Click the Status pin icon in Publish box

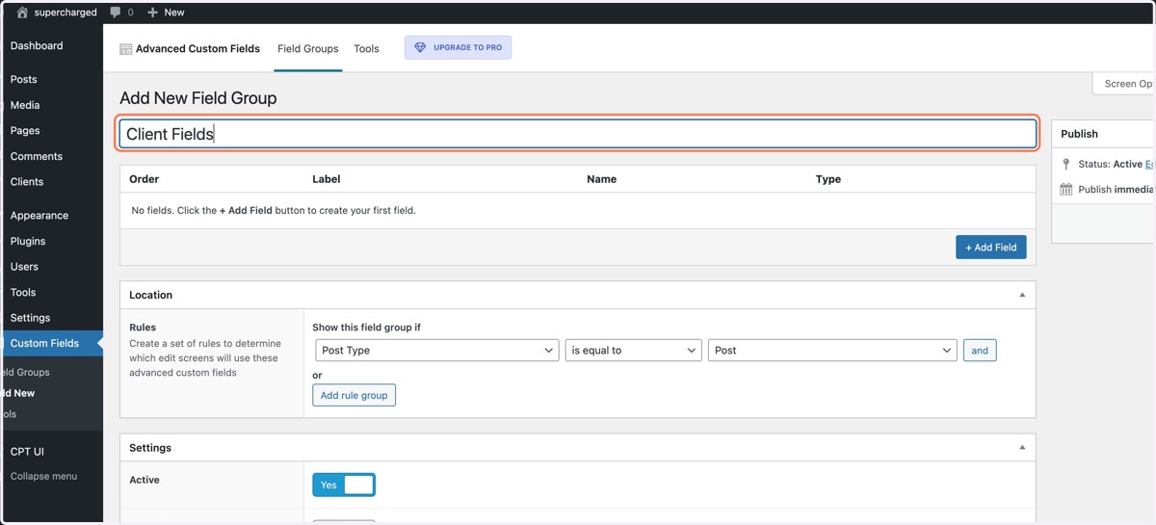[x=1065, y=165]
